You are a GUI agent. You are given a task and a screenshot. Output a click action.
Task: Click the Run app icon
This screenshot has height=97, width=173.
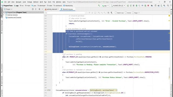pos(128,5)
